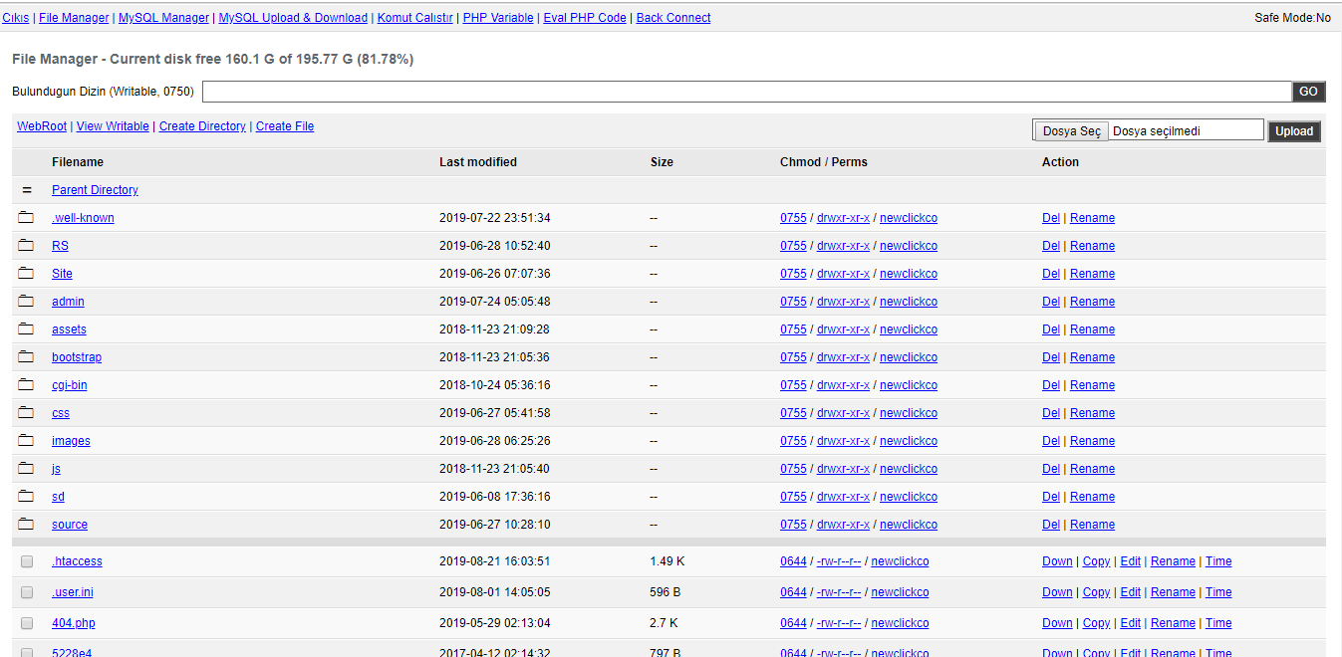Go to WebRoot
Viewport: 1342px width, 657px height.
(42, 126)
